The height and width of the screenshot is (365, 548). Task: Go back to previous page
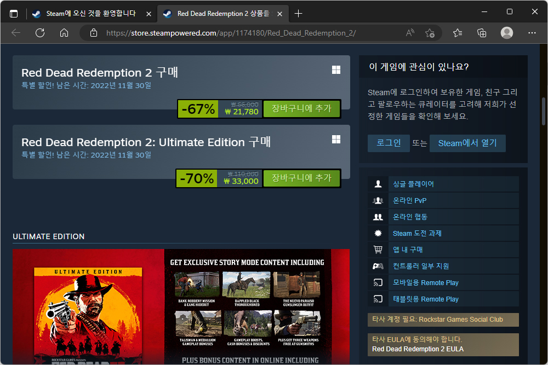tap(16, 33)
